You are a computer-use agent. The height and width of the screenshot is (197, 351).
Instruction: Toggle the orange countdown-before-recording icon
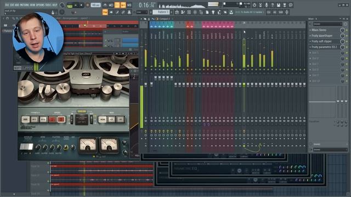pos(117,5)
